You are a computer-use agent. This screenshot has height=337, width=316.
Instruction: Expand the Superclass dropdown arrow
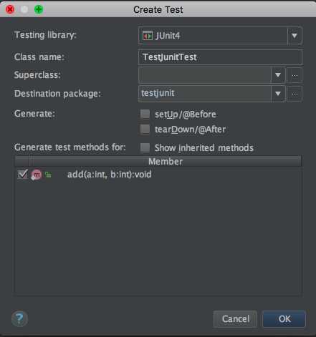point(278,75)
